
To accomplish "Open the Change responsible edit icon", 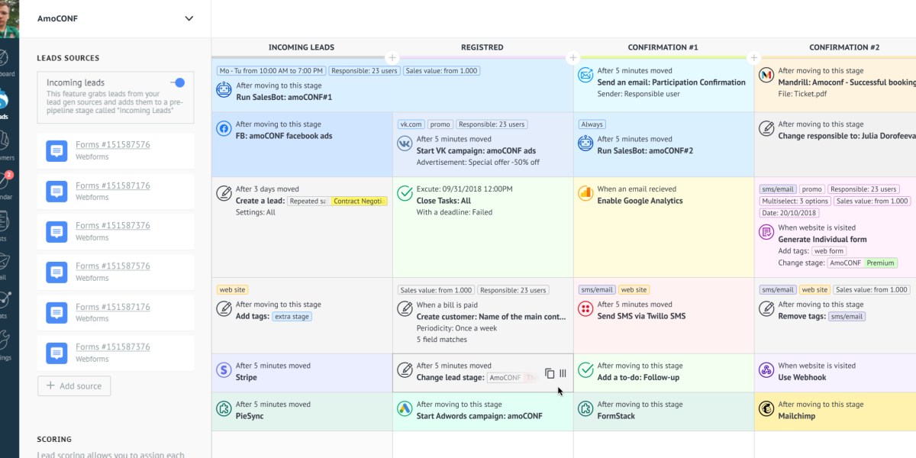I will pos(766,129).
